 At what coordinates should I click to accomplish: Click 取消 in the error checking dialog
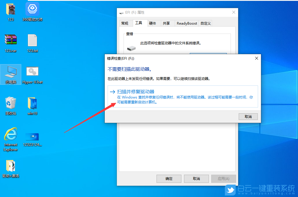tap(248, 116)
